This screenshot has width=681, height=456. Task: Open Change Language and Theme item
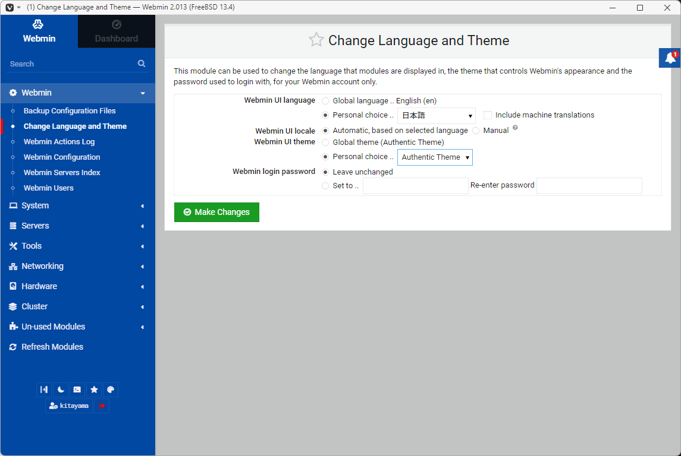(x=75, y=126)
